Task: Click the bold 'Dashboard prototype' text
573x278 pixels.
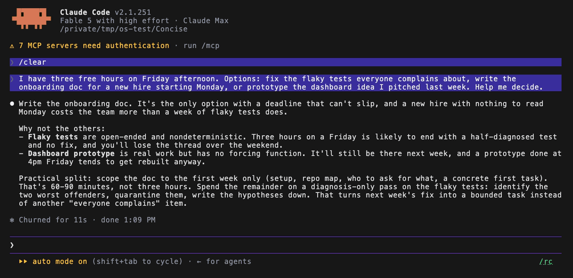Action: [x=71, y=154]
